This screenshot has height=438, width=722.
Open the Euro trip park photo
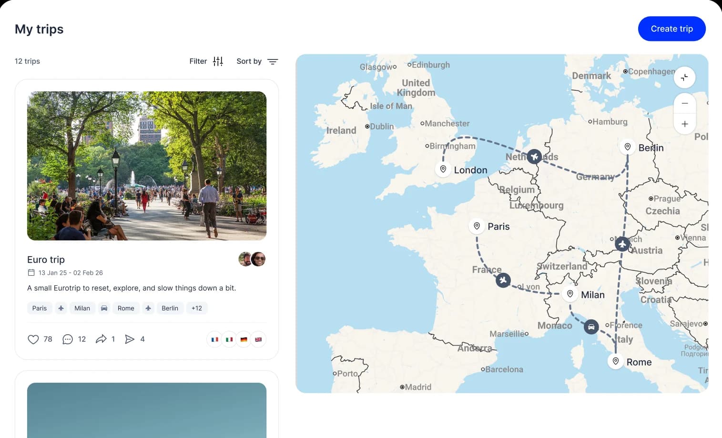pyautogui.click(x=147, y=166)
